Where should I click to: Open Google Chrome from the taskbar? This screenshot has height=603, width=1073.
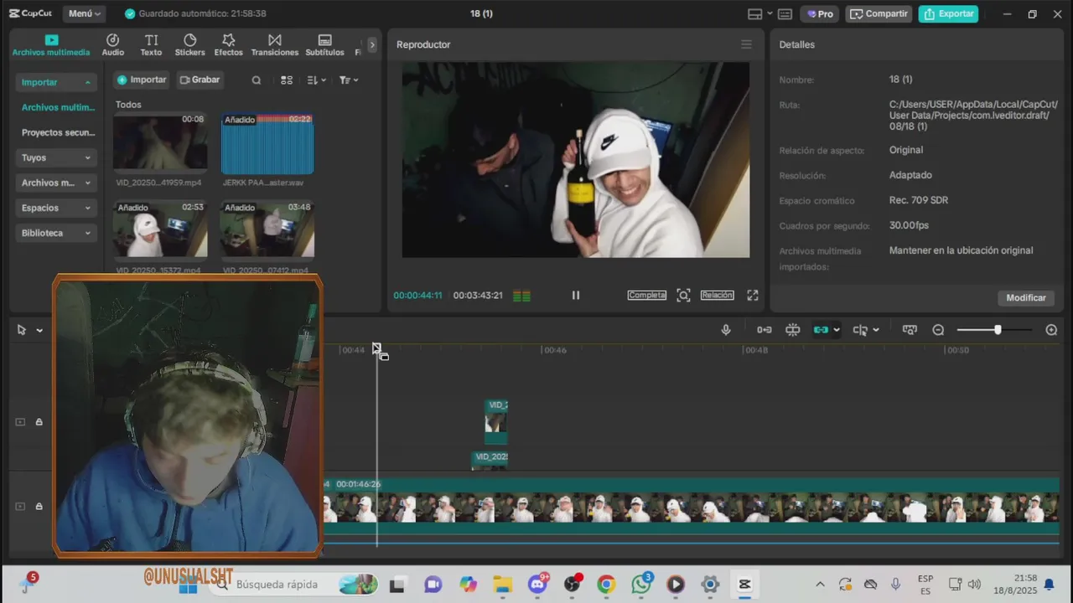pos(606,585)
